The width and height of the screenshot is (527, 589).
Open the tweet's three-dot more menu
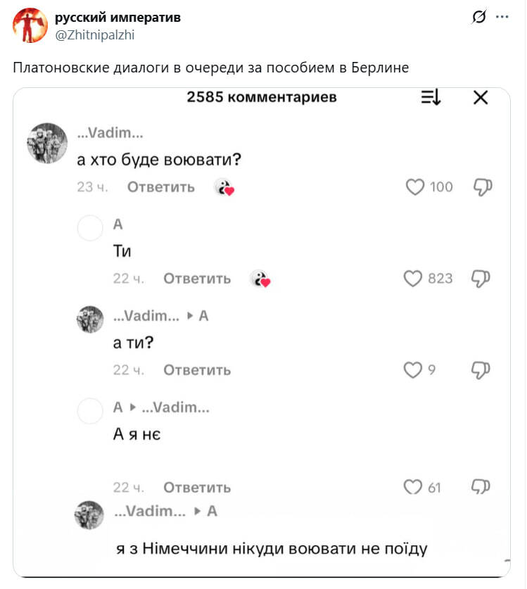click(502, 17)
